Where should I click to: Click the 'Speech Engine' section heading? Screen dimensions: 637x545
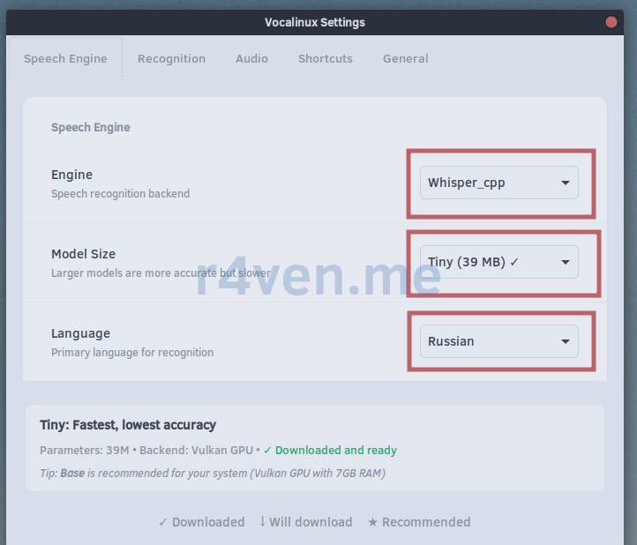pyautogui.click(x=91, y=127)
